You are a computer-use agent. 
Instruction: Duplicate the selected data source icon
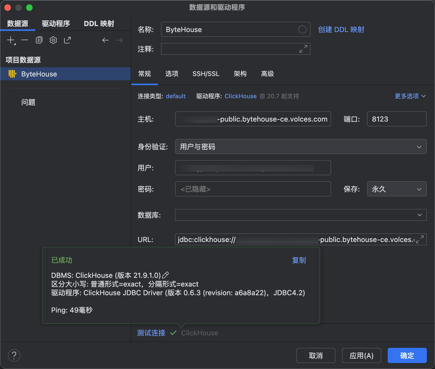click(39, 40)
